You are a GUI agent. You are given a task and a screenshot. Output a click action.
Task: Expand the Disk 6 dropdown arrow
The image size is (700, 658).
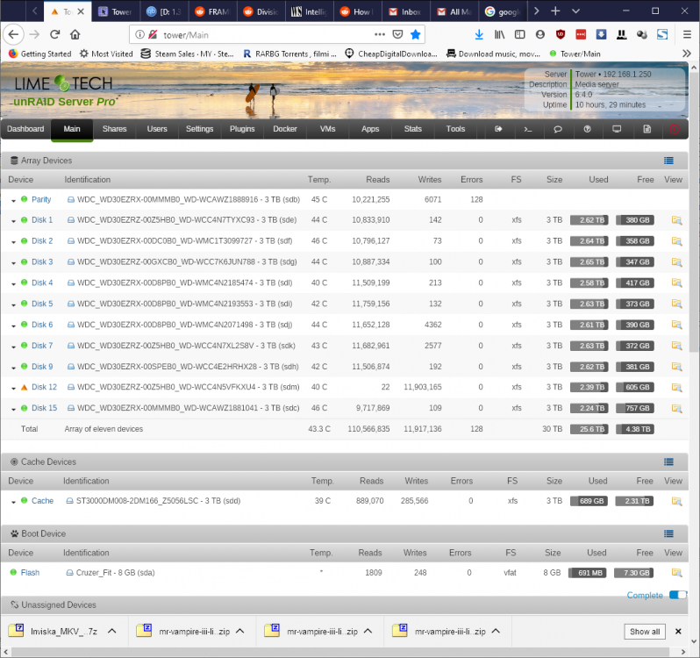[x=13, y=326]
